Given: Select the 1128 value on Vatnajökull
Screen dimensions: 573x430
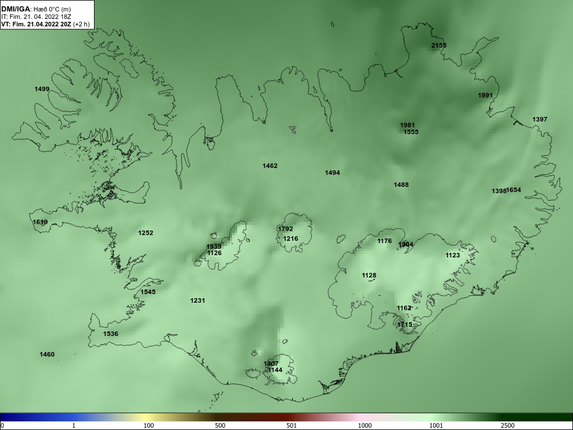Looking at the screenshot, I should pyautogui.click(x=369, y=275).
